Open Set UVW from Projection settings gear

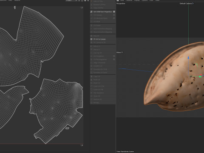click(114, 12)
